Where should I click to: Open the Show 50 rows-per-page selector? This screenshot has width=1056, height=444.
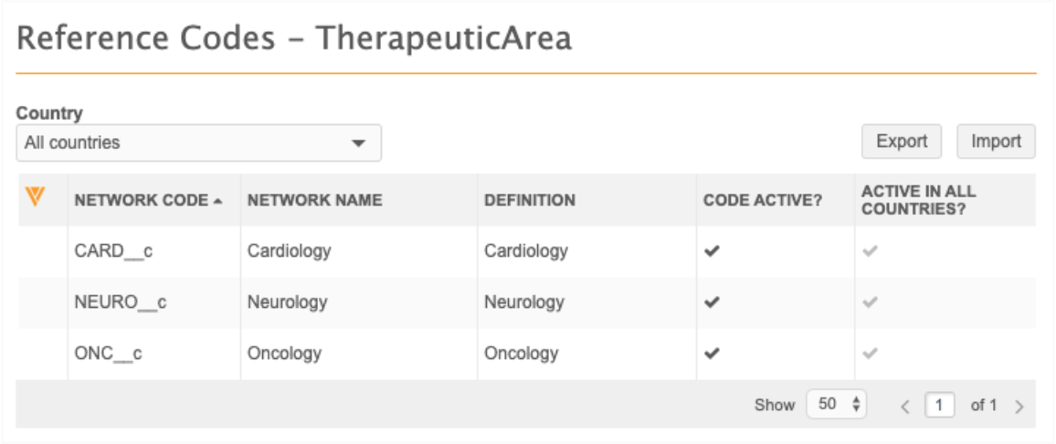tap(836, 404)
